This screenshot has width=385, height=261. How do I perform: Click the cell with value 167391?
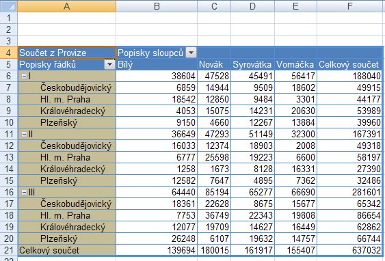pos(350,134)
